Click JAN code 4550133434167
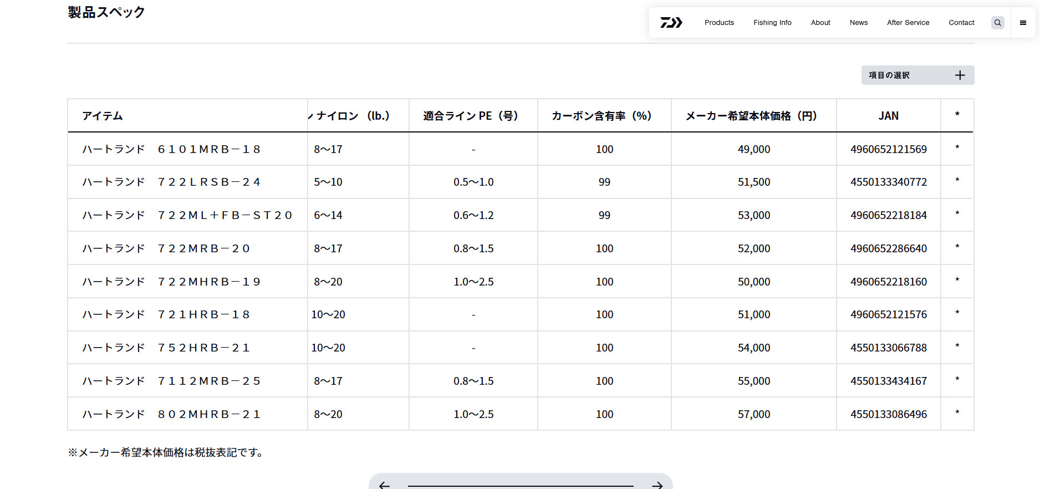Screen dimensions: 1040x489 point(889,381)
